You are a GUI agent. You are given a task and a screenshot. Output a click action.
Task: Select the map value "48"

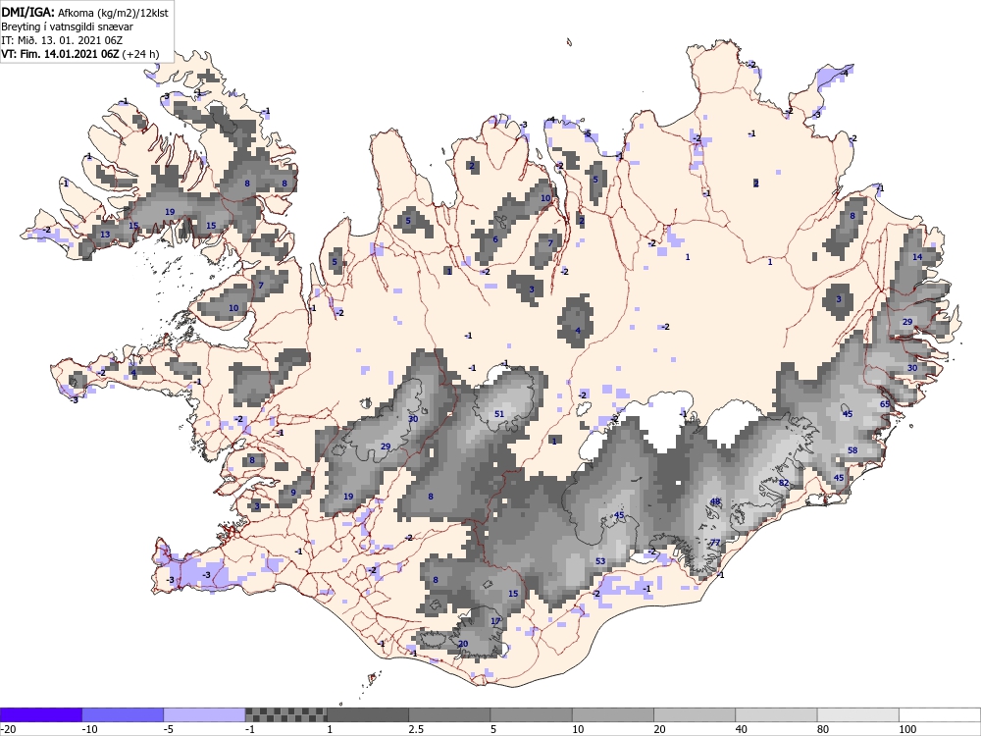(x=716, y=501)
